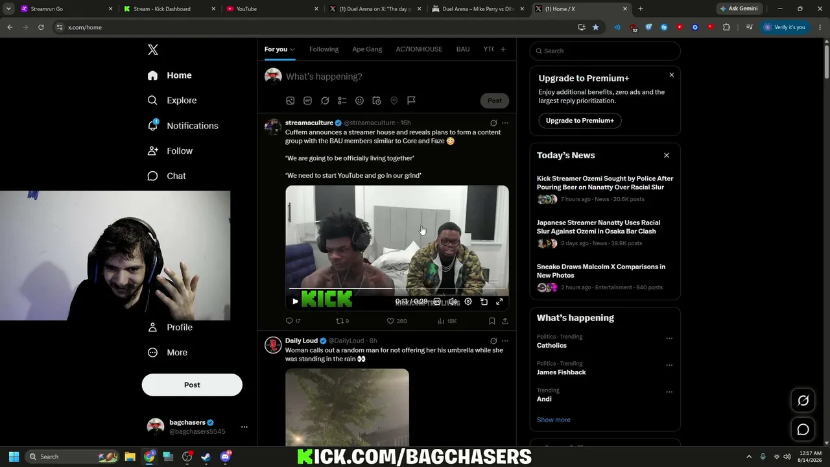Open Kick Streamer Ozemi news story
Viewport: 830px width, 467px height.
coord(605,183)
